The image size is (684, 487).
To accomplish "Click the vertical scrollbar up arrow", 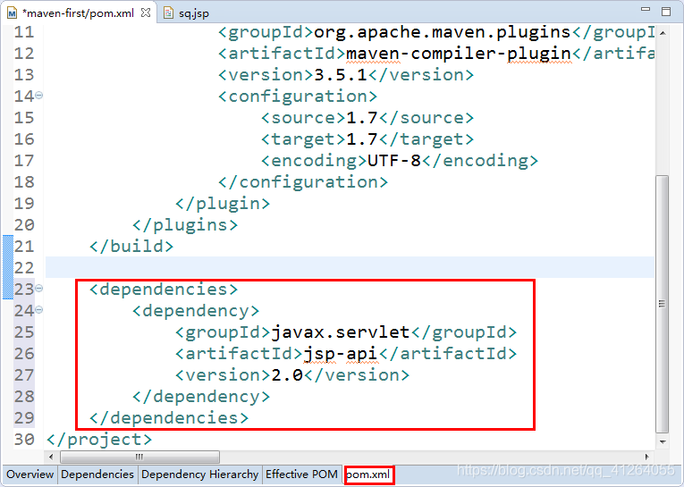I will click(663, 33).
